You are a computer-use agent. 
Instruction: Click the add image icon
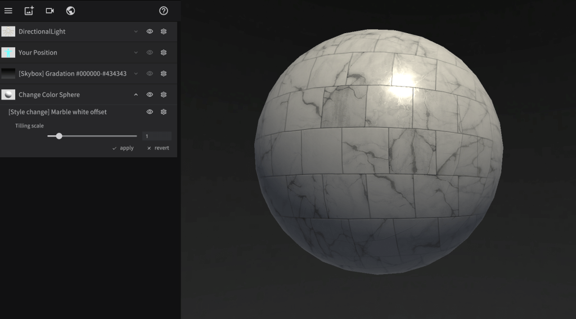[x=29, y=11]
